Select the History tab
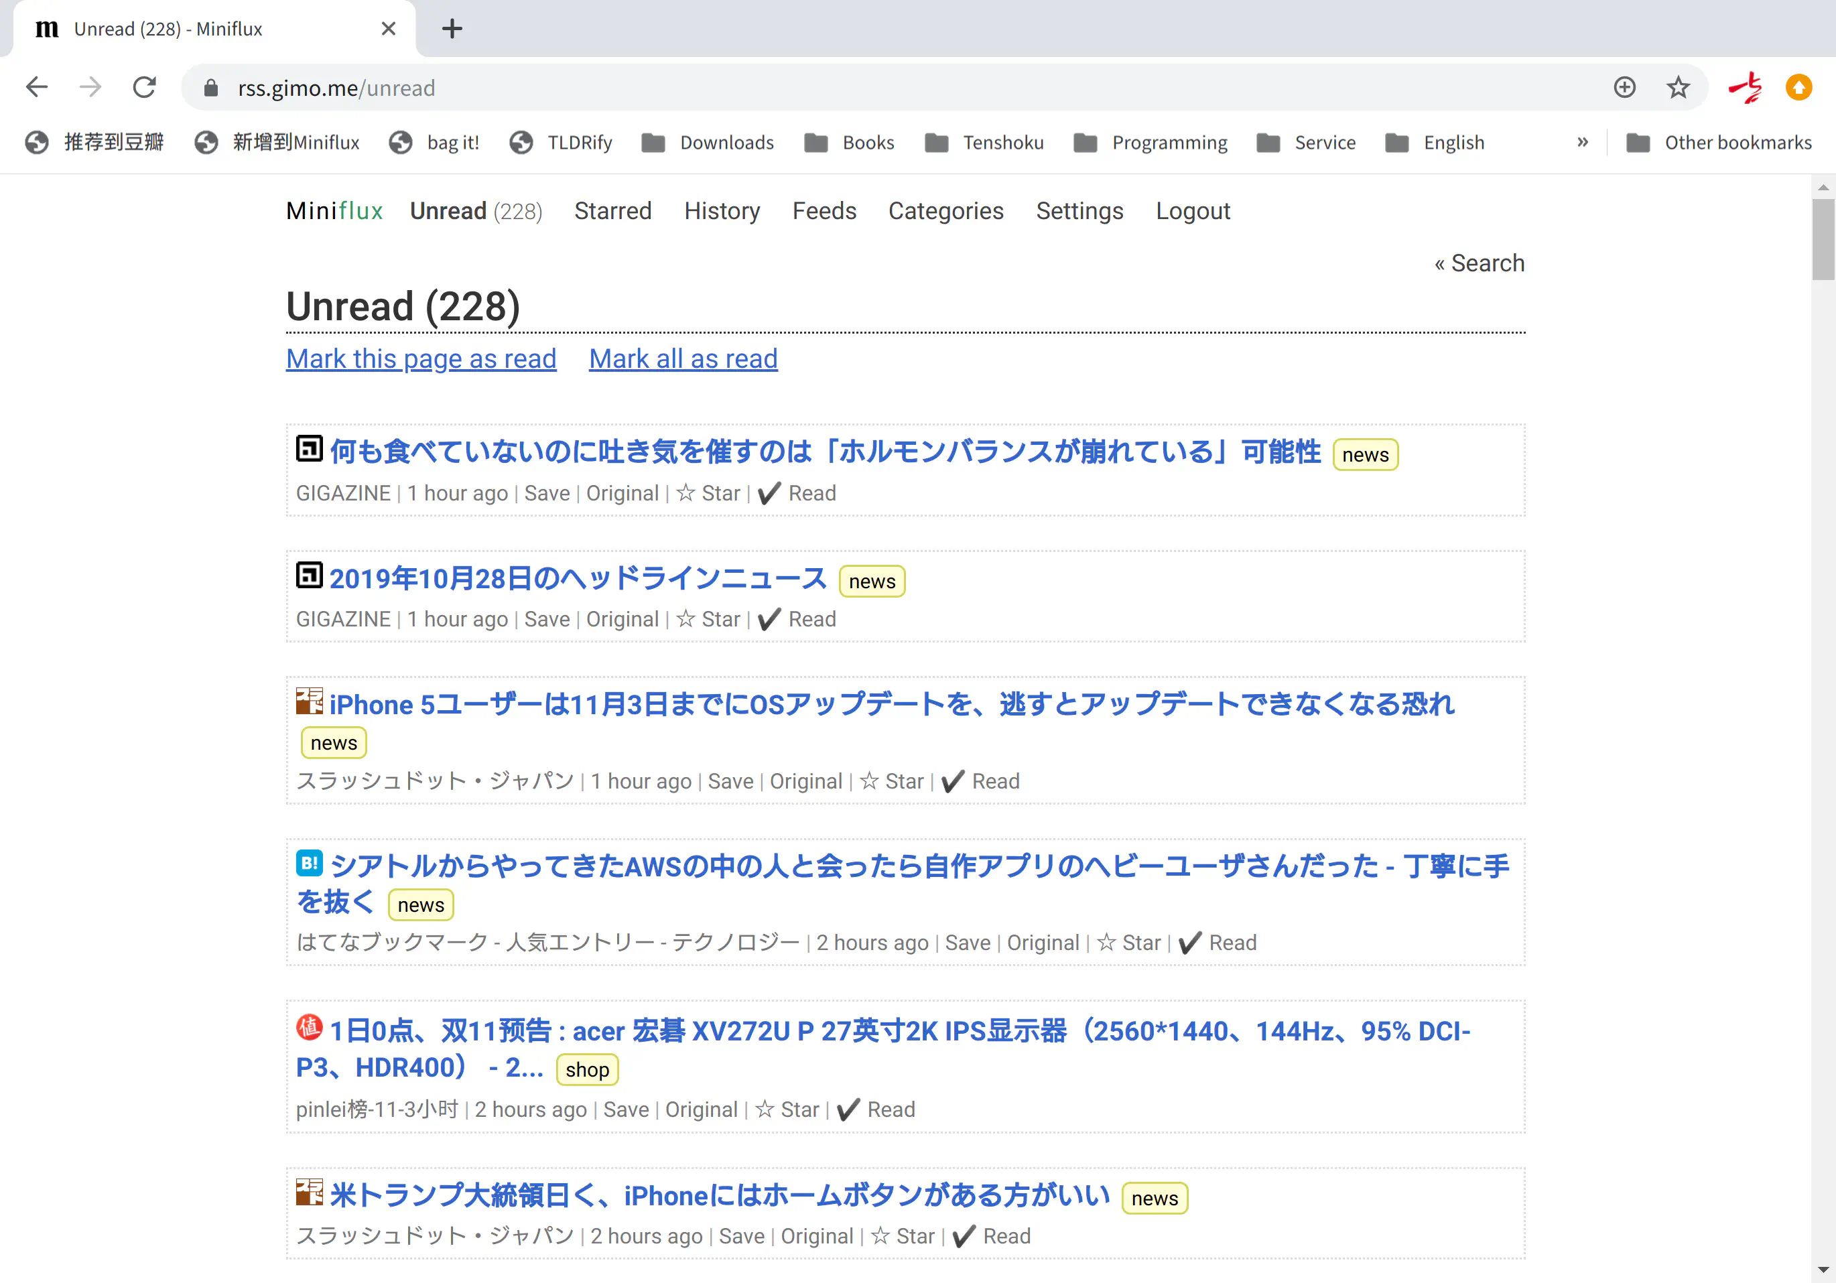Image resolution: width=1836 pixels, height=1283 pixels. [721, 210]
